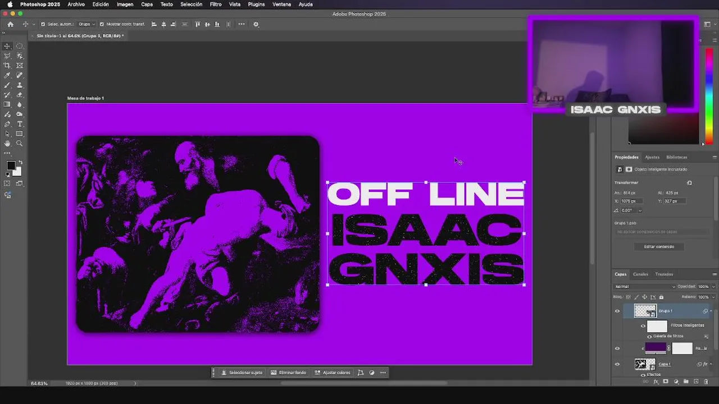Click the hue spectrum slider bar
The height and width of the screenshot is (404, 719).
pyautogui.click(x=709, y=95)
